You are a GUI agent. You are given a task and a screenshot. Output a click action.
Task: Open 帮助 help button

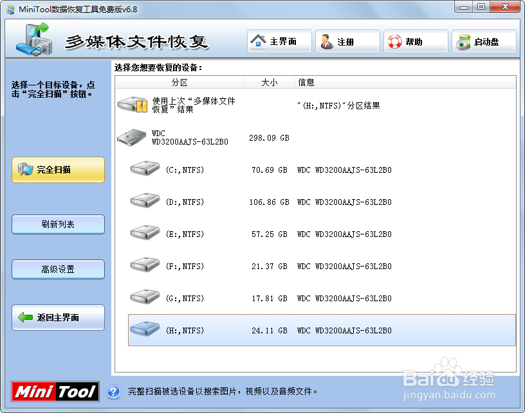pos(416,42)
